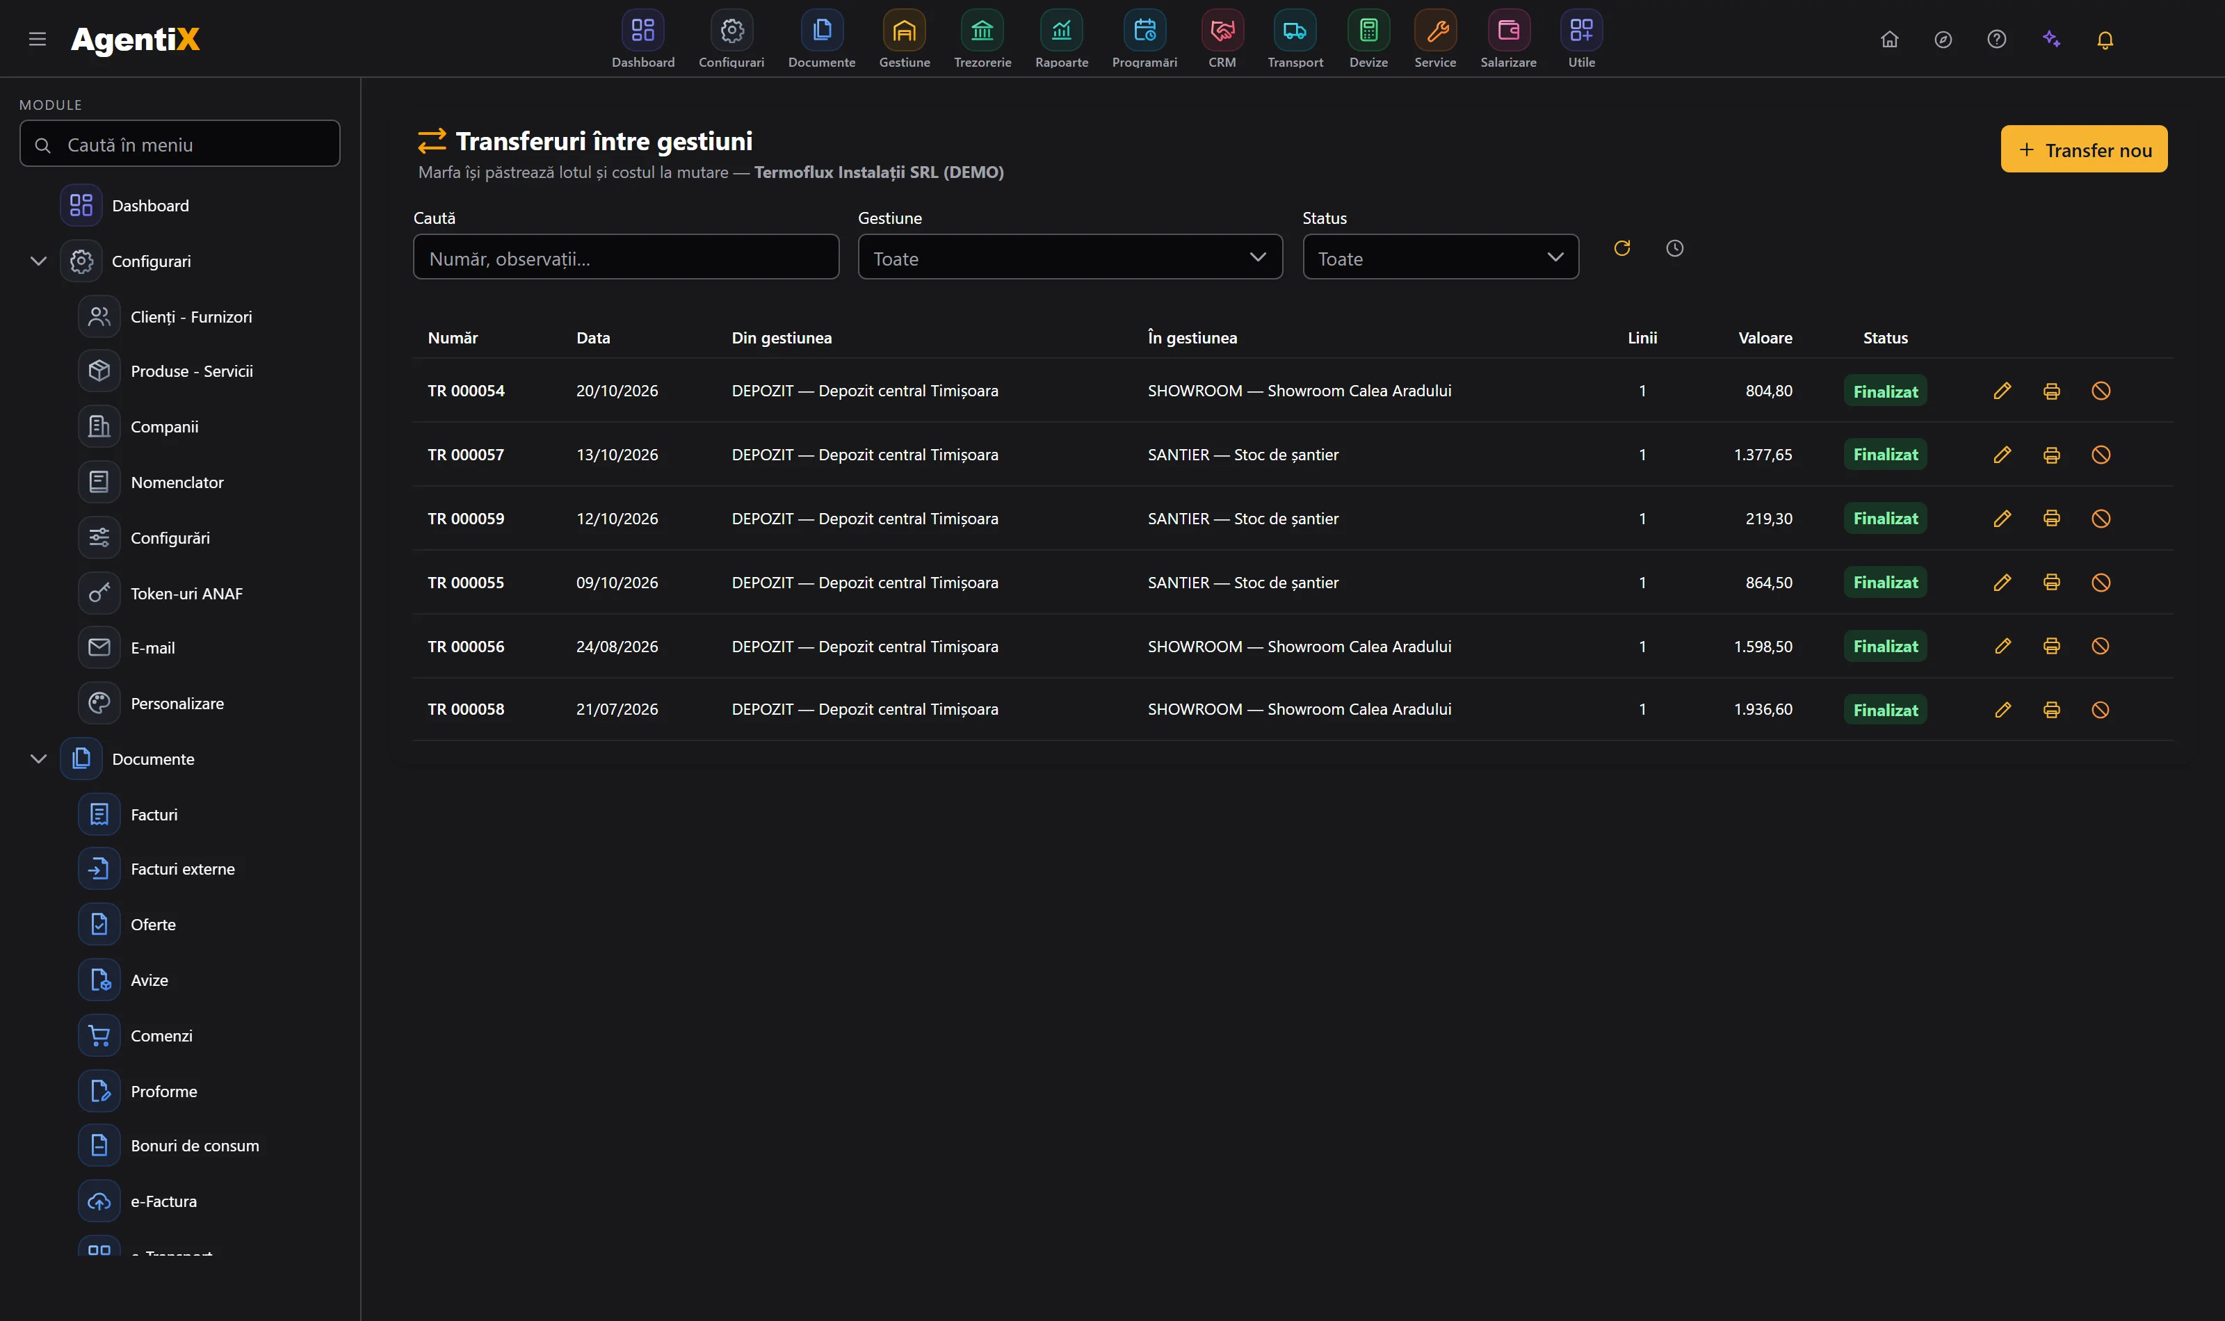2225x1321 pixels.
Task: Click the Finalizat badge of TR 000058
Action: click(1885, 709)
